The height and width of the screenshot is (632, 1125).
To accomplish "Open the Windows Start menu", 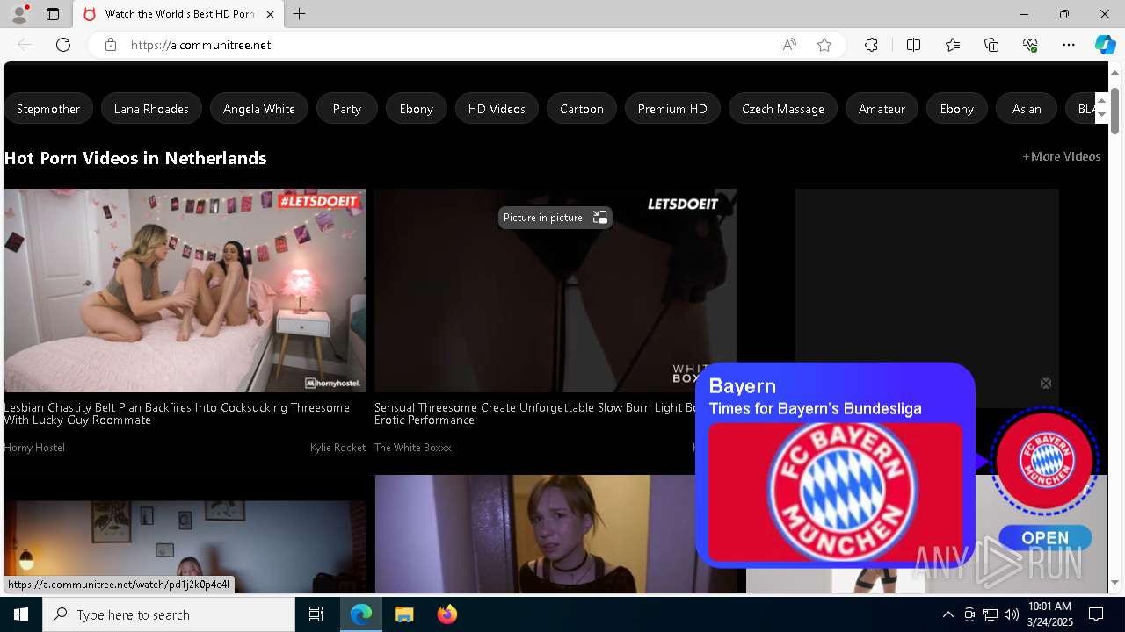I will (x=21, y=614).
